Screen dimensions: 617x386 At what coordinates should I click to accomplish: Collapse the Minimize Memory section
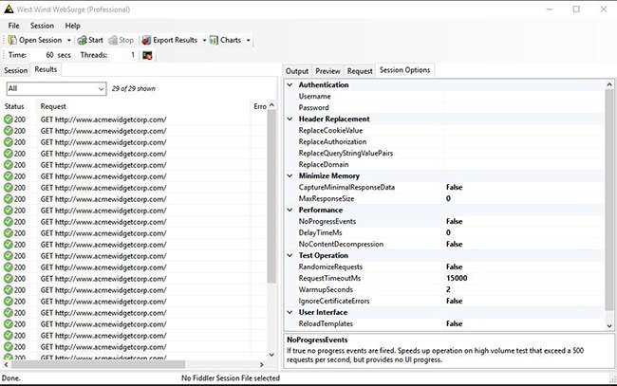(290, 176)
